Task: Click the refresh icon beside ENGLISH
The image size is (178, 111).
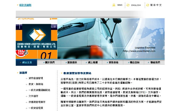Action: [128, 5]
